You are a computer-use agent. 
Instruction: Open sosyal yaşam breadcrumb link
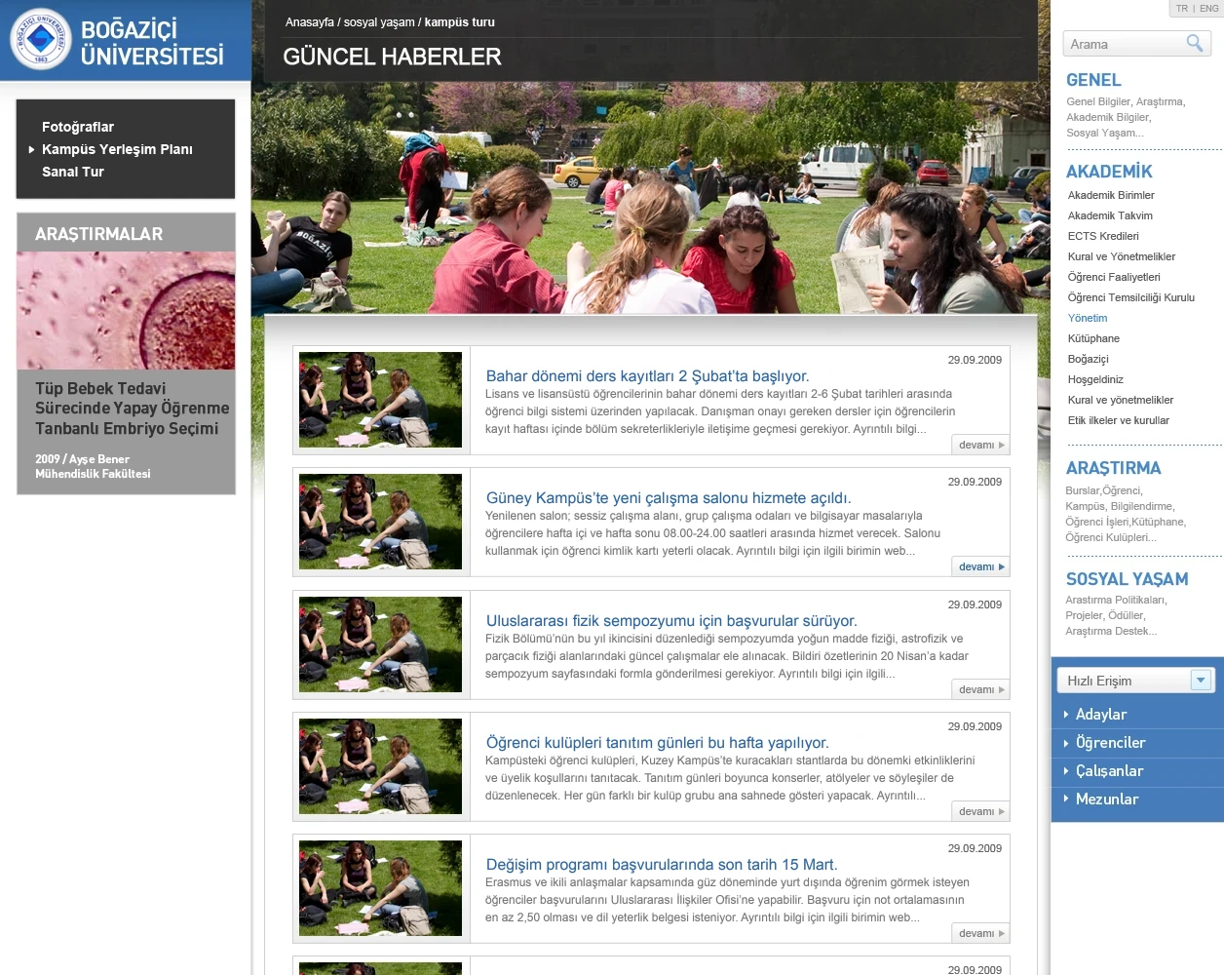tap(379, 22)
